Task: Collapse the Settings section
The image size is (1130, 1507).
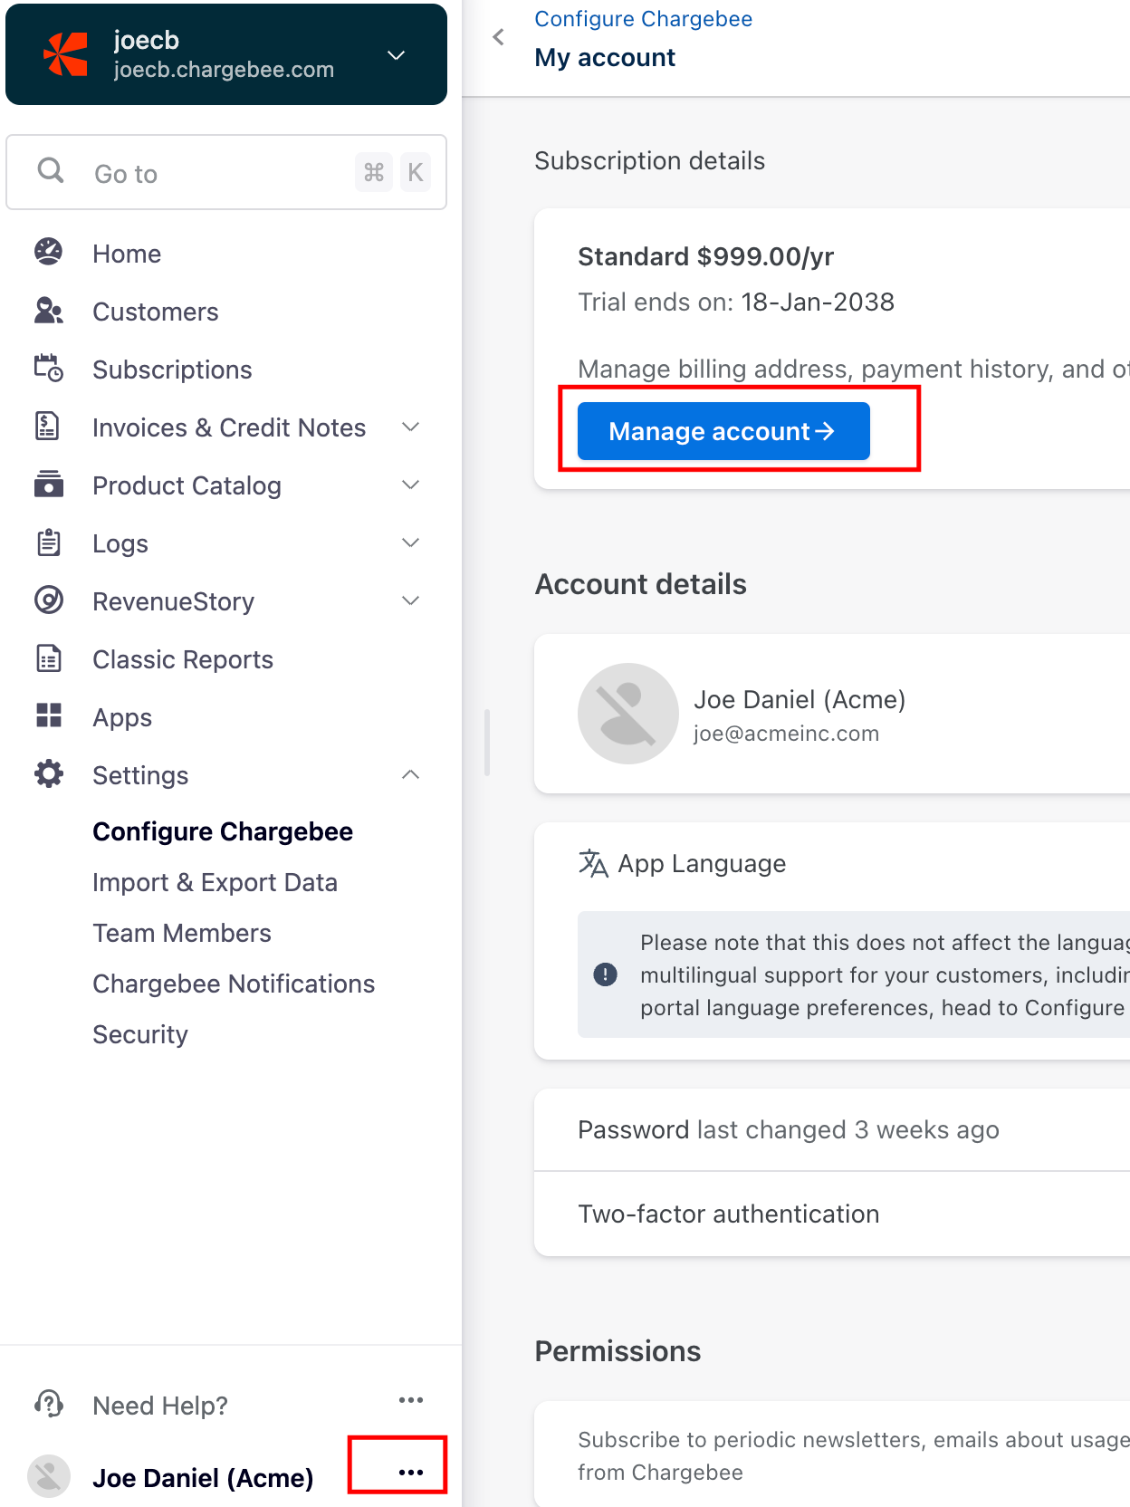Action: tap(411, 775)
